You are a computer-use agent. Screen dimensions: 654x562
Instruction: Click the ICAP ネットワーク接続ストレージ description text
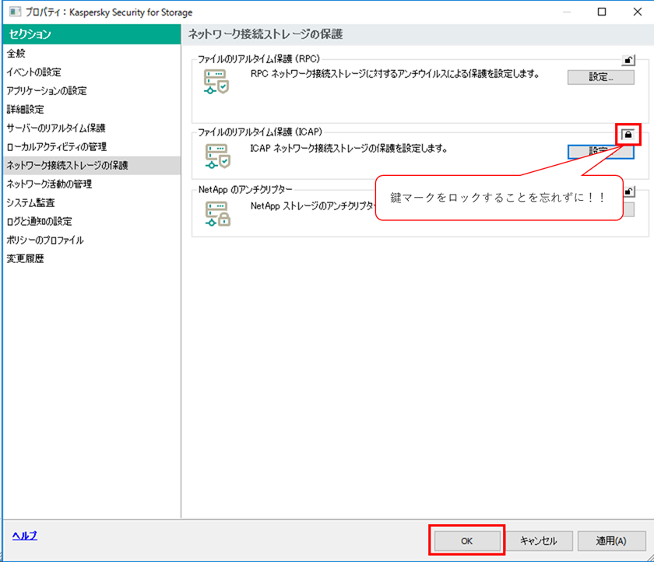pyautogui.click(x=349, y=149)
